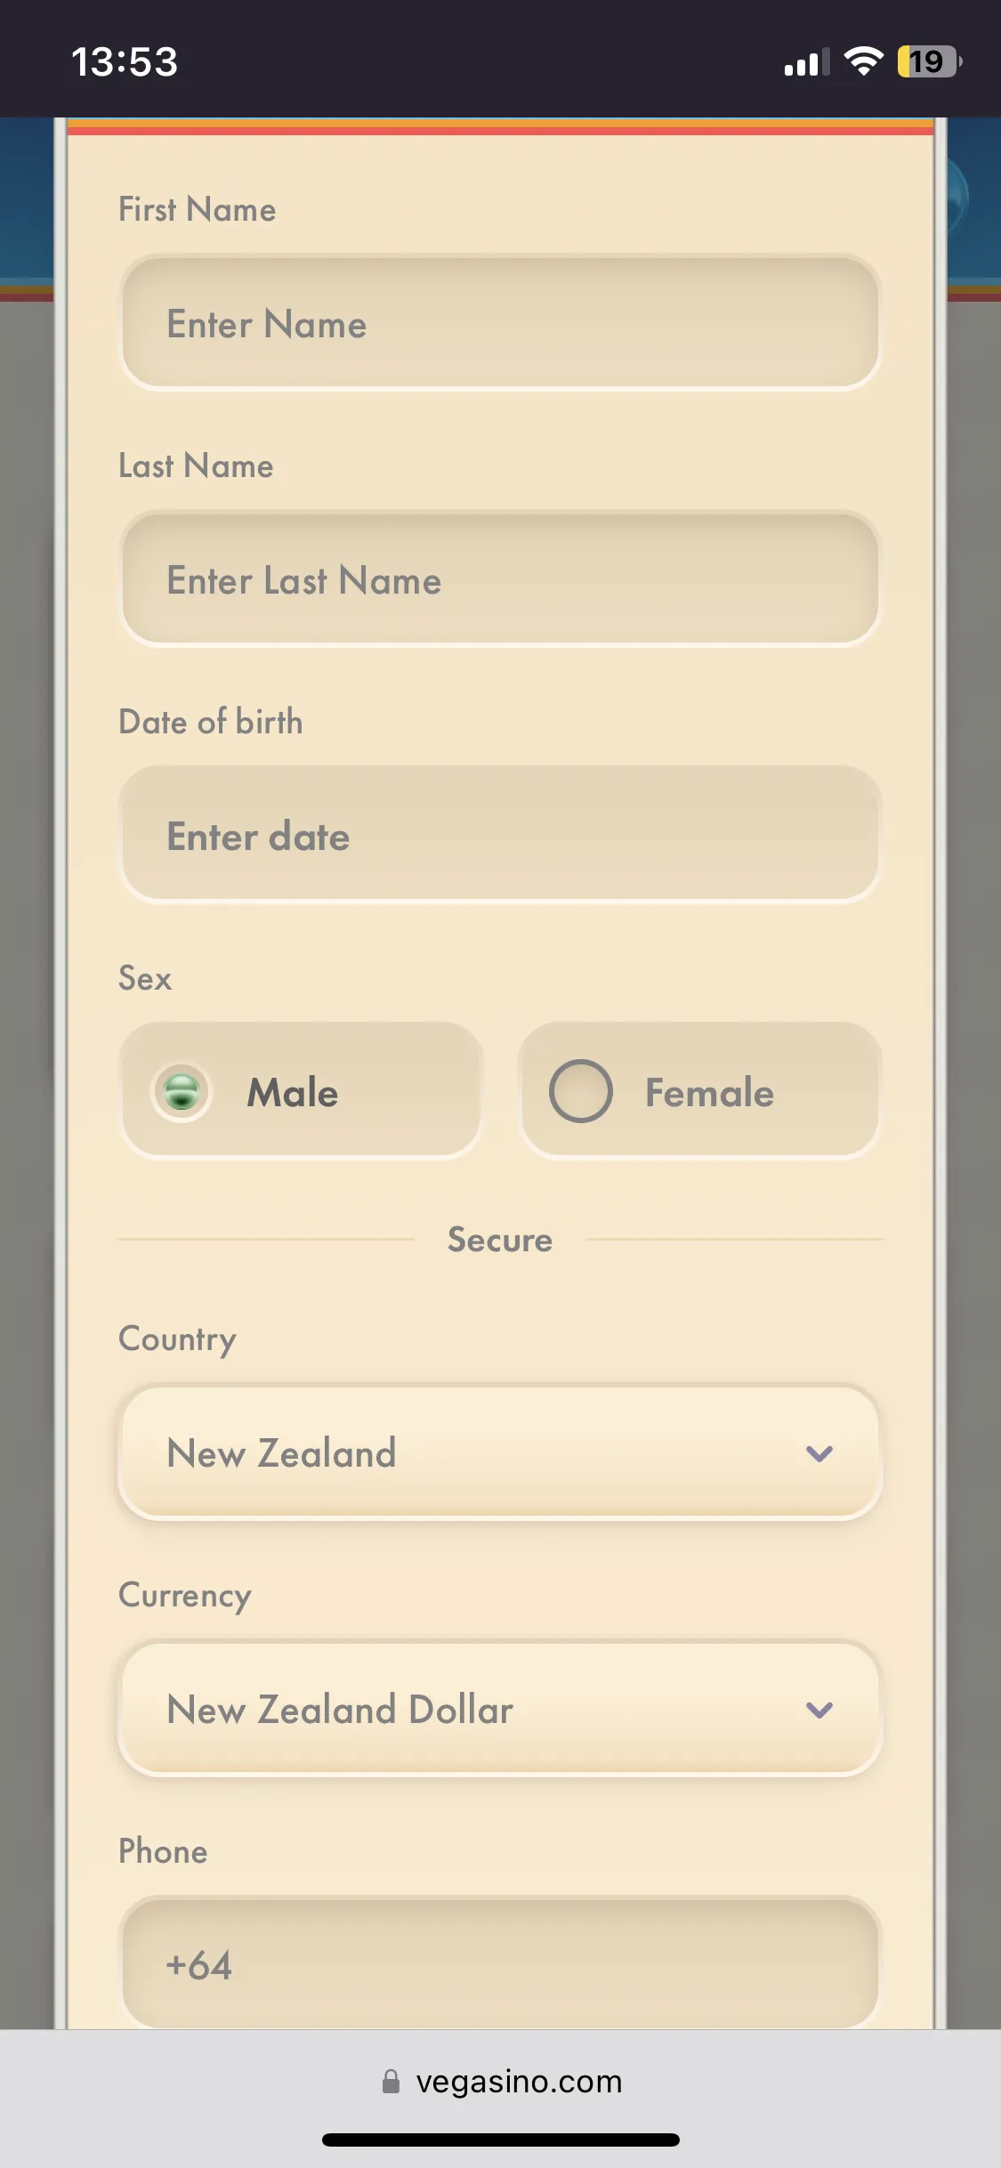Tap the cellular signal bars icon

pos(806,62)
